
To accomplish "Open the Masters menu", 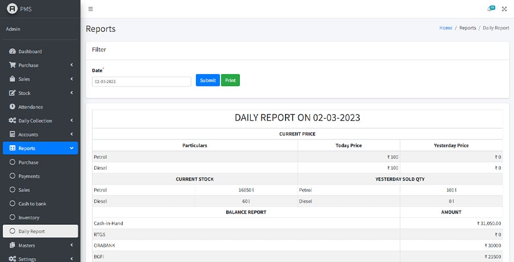I will 26,245.
